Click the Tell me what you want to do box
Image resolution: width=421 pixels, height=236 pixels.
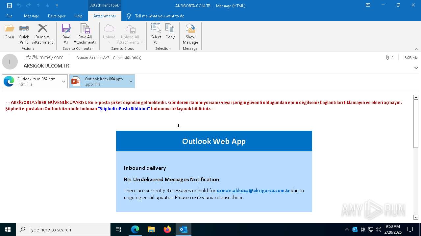click(160, 16)
